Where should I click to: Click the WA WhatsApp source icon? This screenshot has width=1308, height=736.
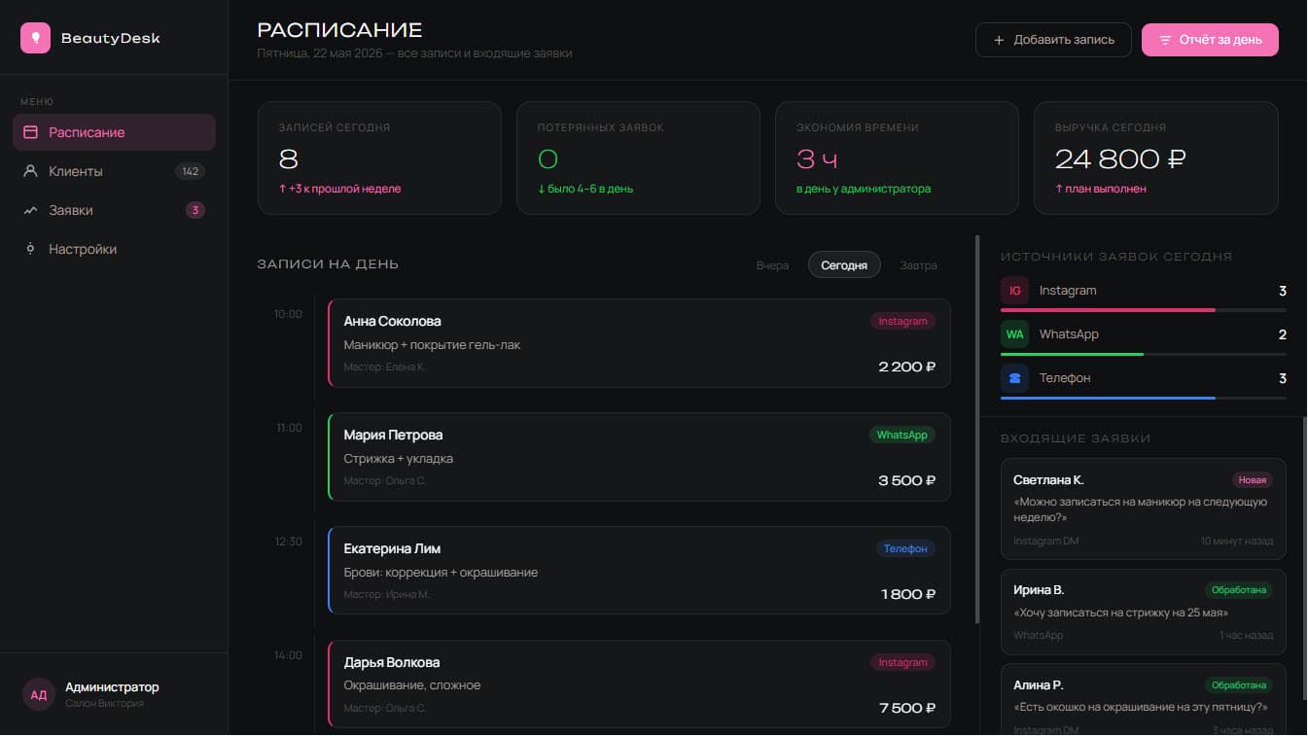1014,334
